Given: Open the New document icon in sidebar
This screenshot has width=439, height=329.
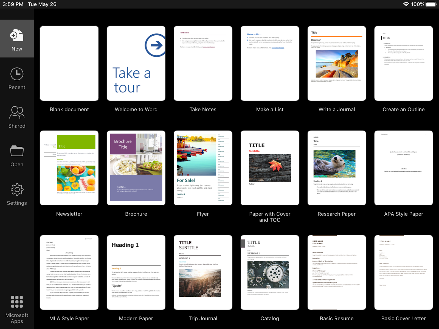Looking at the screenshot, I should [17, 36].
